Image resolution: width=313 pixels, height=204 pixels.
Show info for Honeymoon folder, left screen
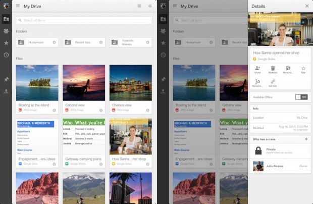point(54,42)
